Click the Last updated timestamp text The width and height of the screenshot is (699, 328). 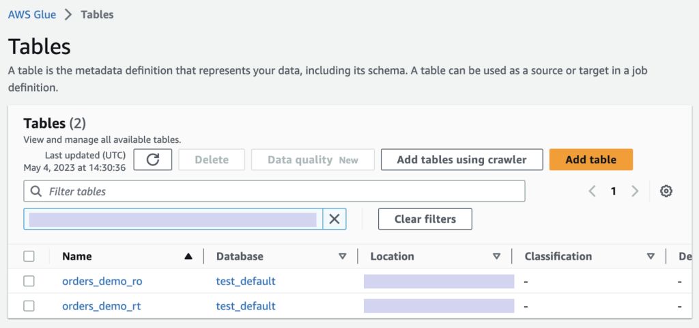click(74, 161)
